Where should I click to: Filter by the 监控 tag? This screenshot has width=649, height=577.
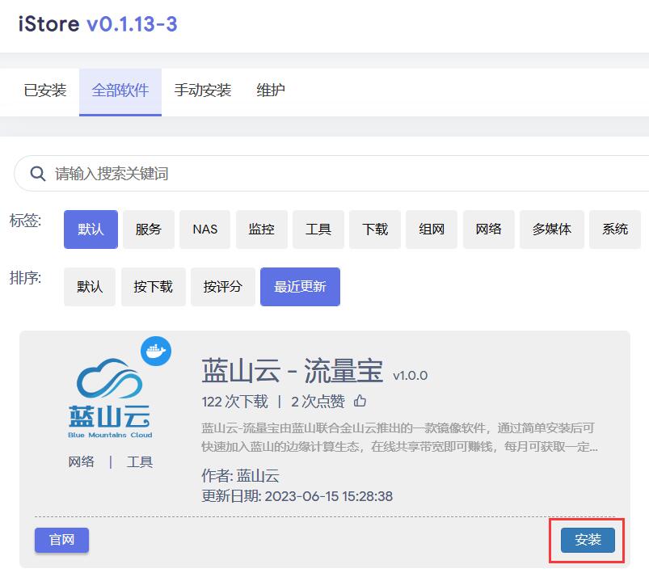pyautogui.click(x=262, y=230)
